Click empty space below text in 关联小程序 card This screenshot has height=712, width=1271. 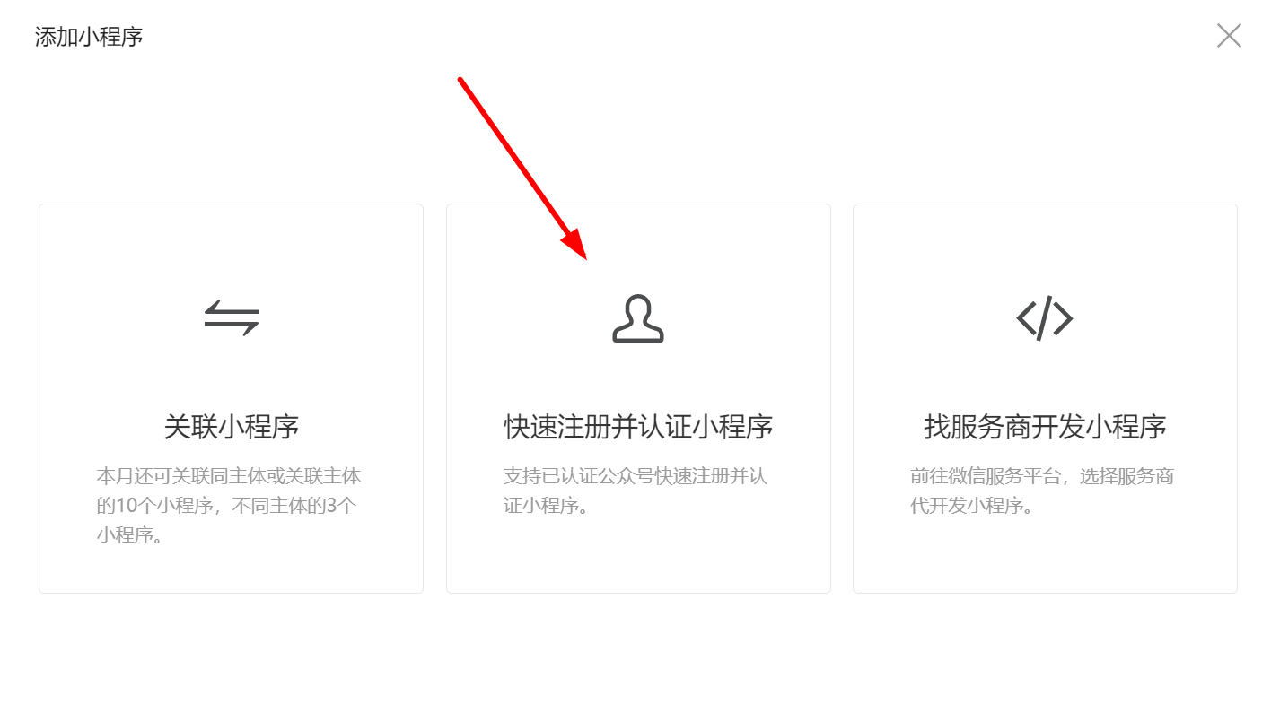pos(231,570)
